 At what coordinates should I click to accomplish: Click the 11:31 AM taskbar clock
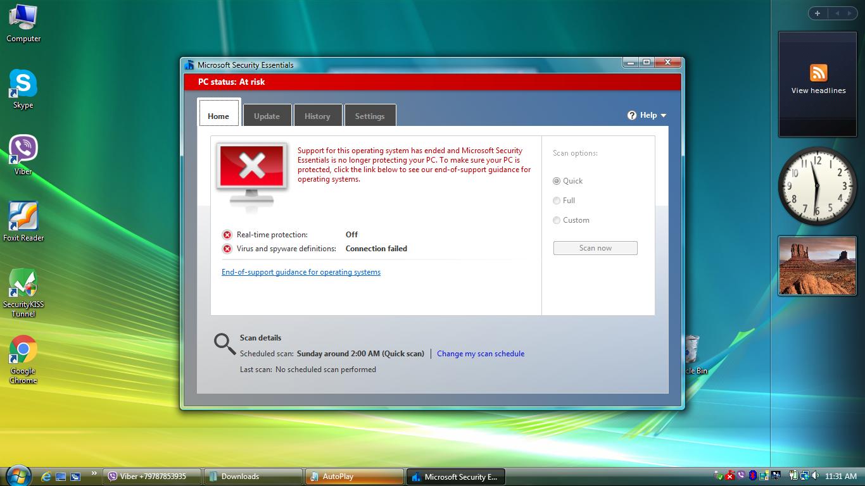click(x=841, y=477)
